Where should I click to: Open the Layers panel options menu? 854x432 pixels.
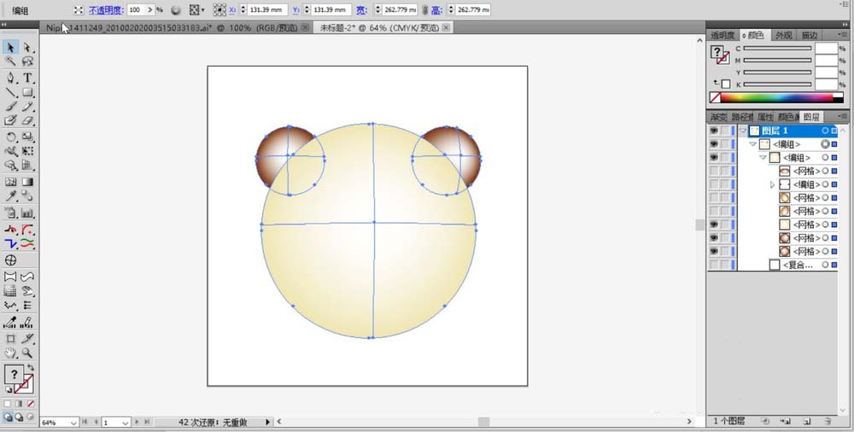(x=842, y=117)
